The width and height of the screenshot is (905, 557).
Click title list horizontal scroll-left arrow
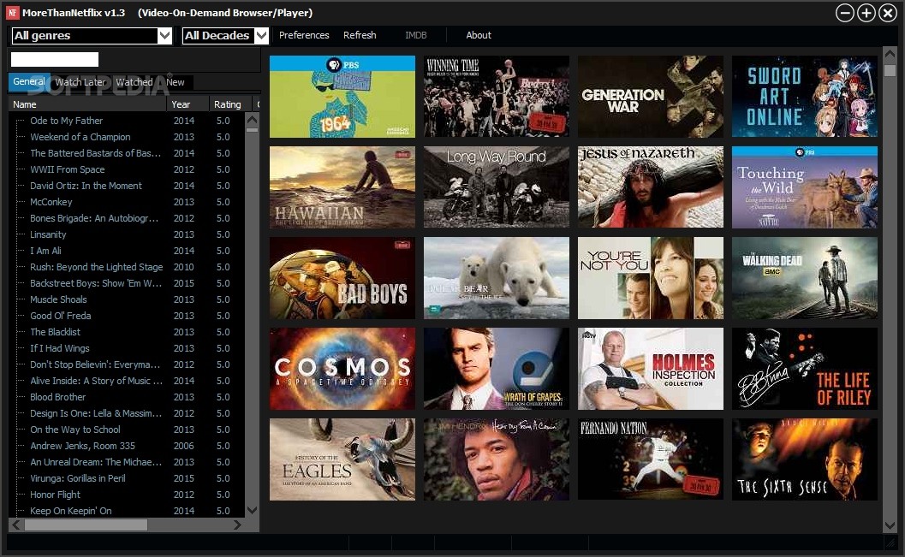tap(15, 524)
